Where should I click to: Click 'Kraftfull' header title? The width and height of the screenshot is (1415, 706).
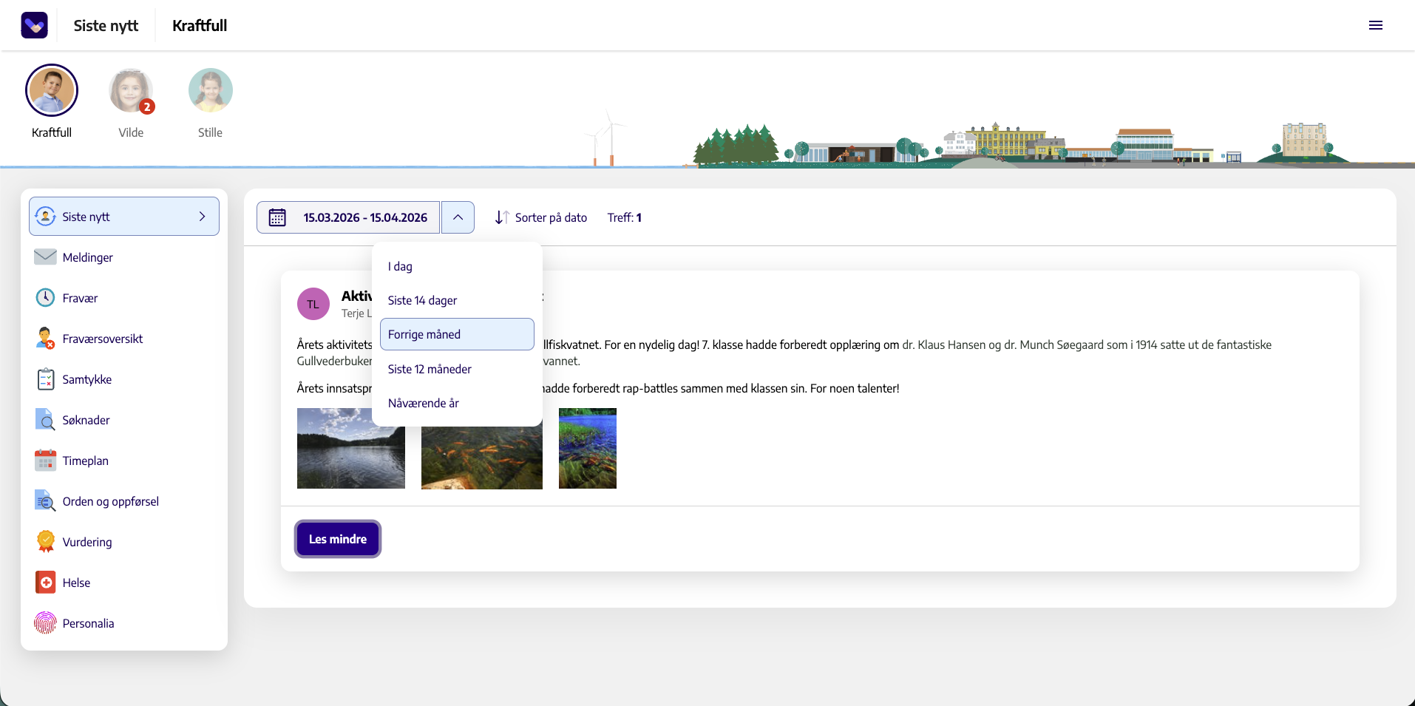200,25
